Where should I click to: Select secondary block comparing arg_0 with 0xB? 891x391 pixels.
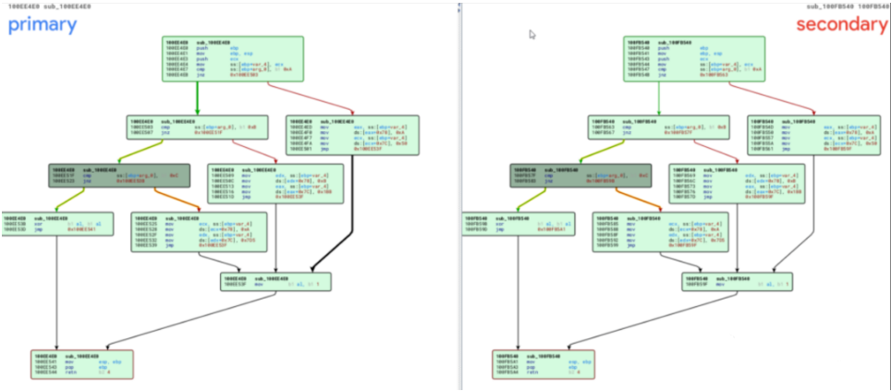tap(659, 127)
